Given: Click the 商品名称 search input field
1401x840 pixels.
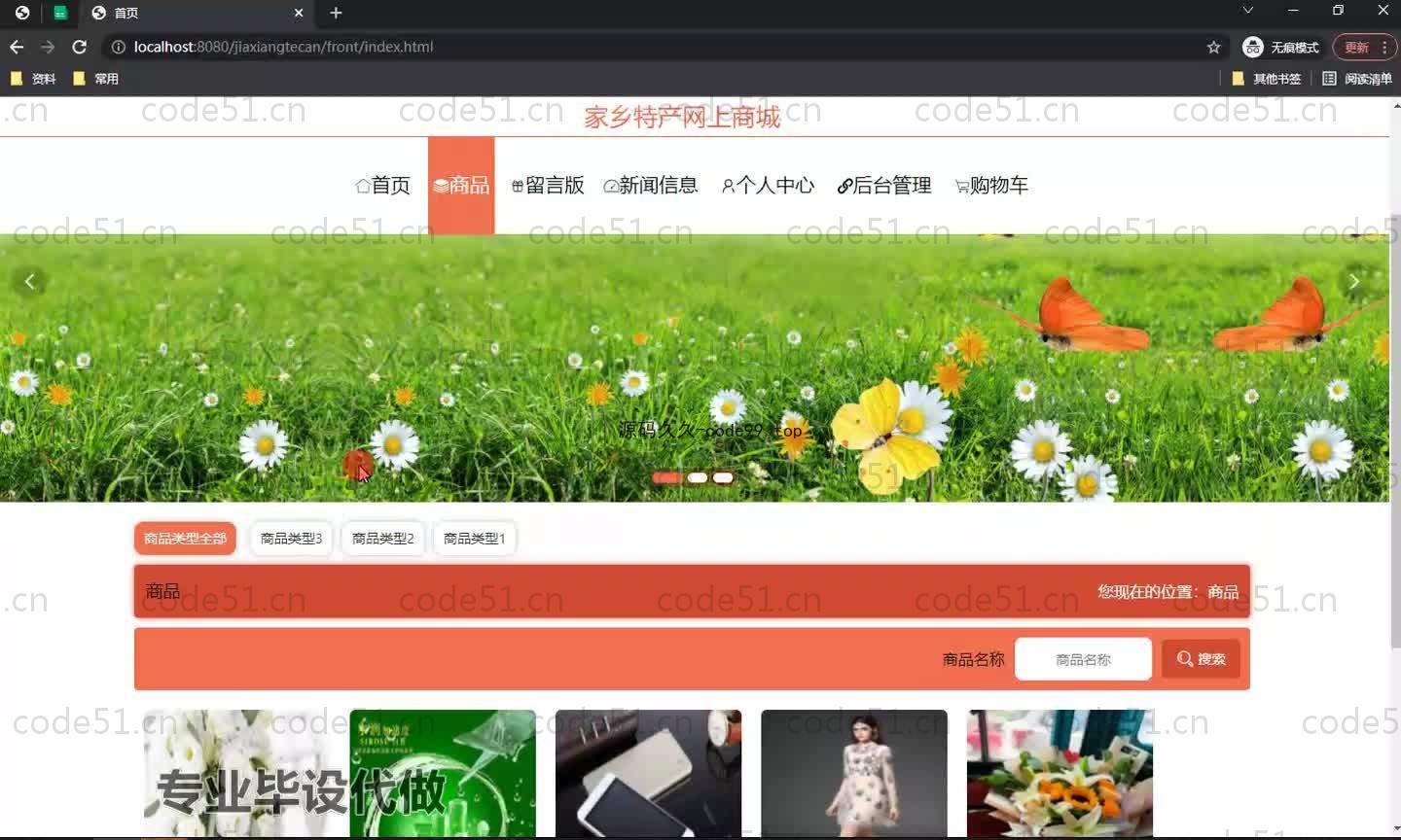Looking at the screenshot, I should click(x=1083, y=659).
